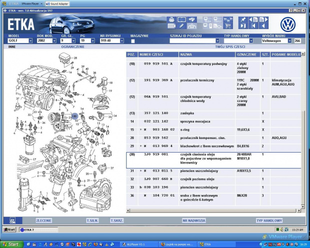Image resolution: width=310 pixels, height=248 pixels.
Task: Open the WYBÓR MARKI dropdown showing Volkswagen
Action: coord(289,40)
